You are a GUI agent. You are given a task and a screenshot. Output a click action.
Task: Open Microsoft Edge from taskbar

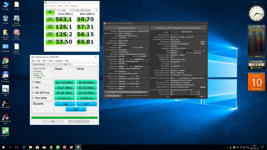[24, 147]
